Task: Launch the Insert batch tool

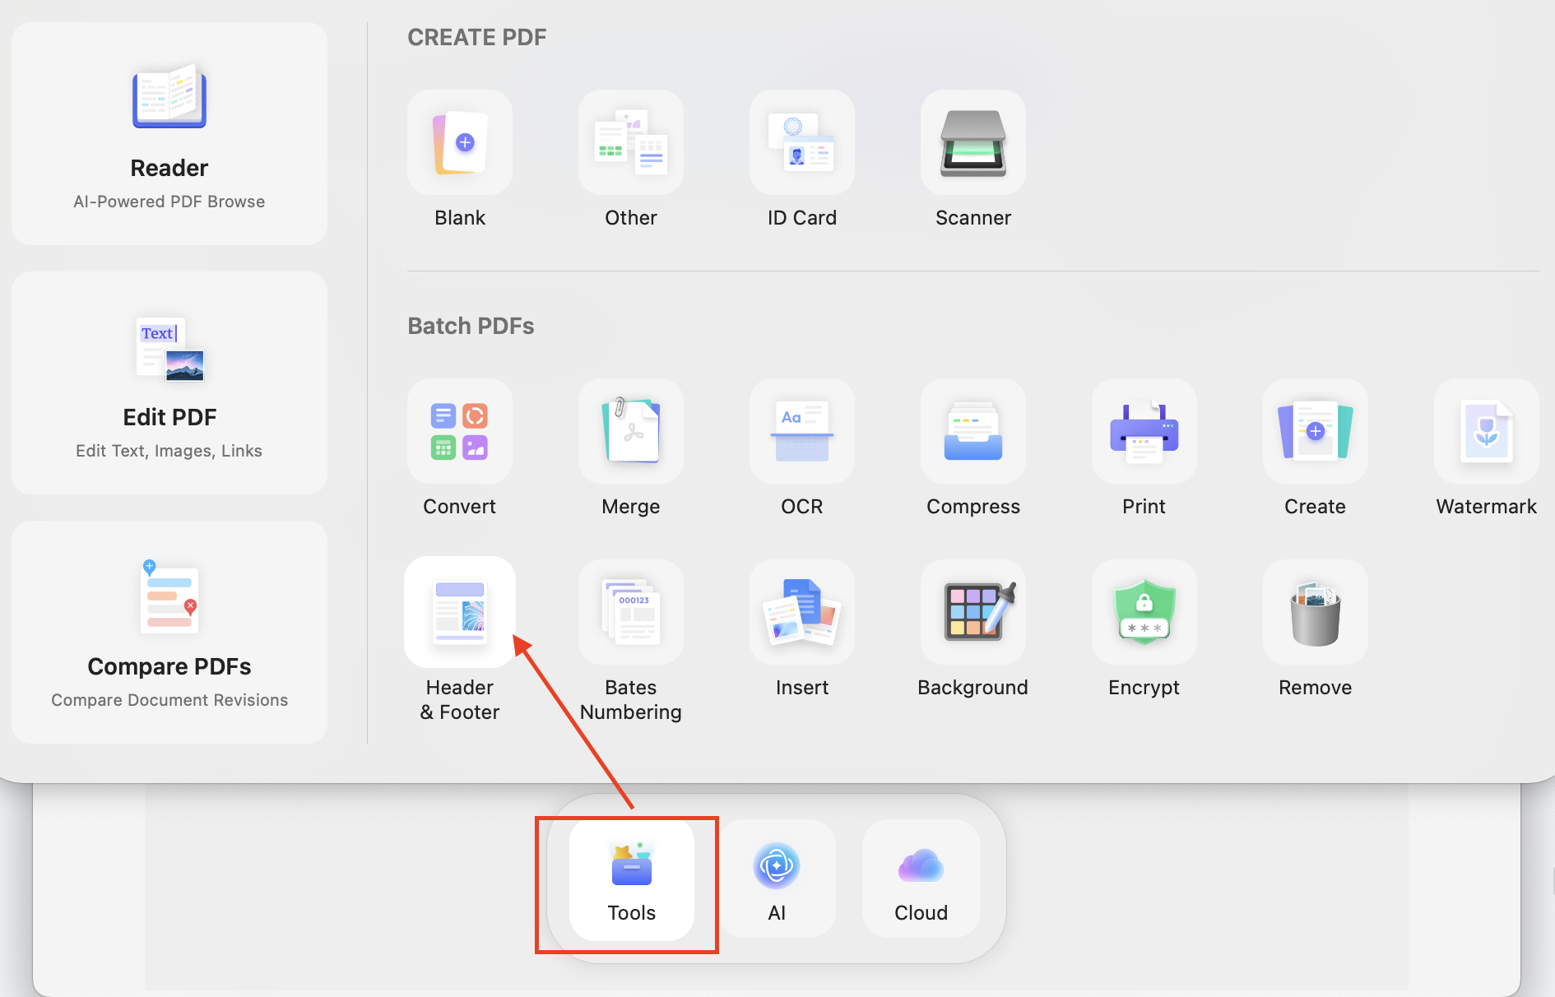Action: 801,612
